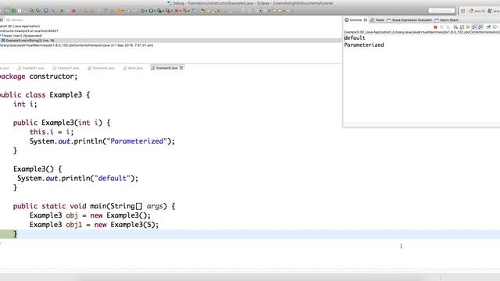Click the red Terminate button in main toolbar
The image size is (500, 281).
(x=73, y=10)
